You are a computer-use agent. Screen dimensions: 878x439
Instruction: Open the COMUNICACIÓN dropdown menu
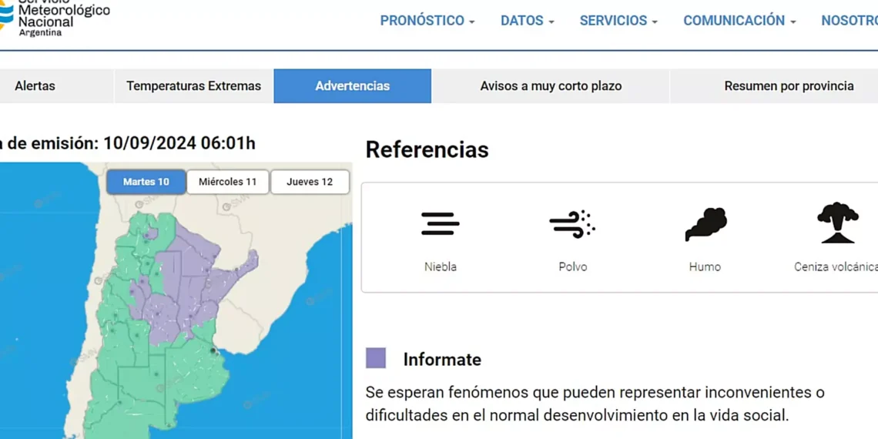[739, 21]
